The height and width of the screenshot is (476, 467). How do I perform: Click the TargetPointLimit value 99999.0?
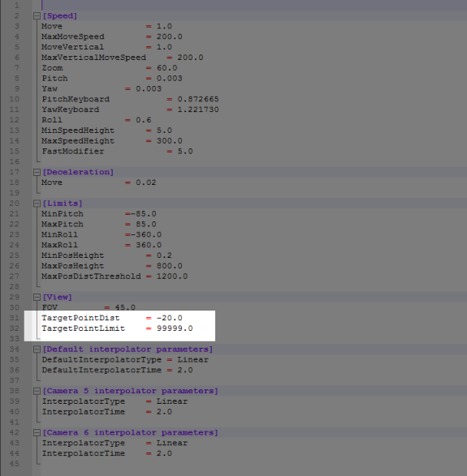click(x=175, y=328)
